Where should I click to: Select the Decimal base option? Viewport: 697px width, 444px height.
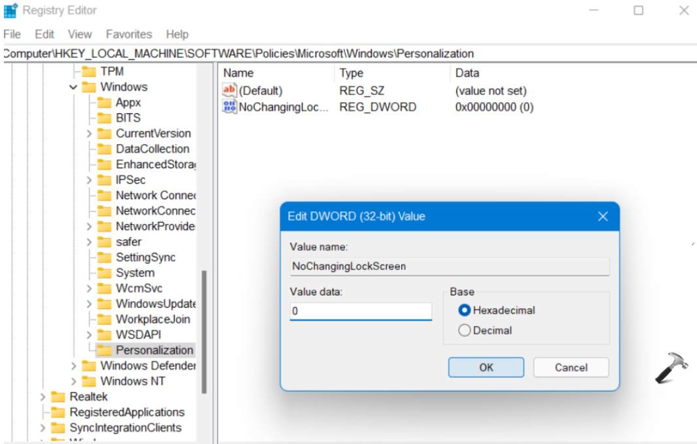pos(465,331)
